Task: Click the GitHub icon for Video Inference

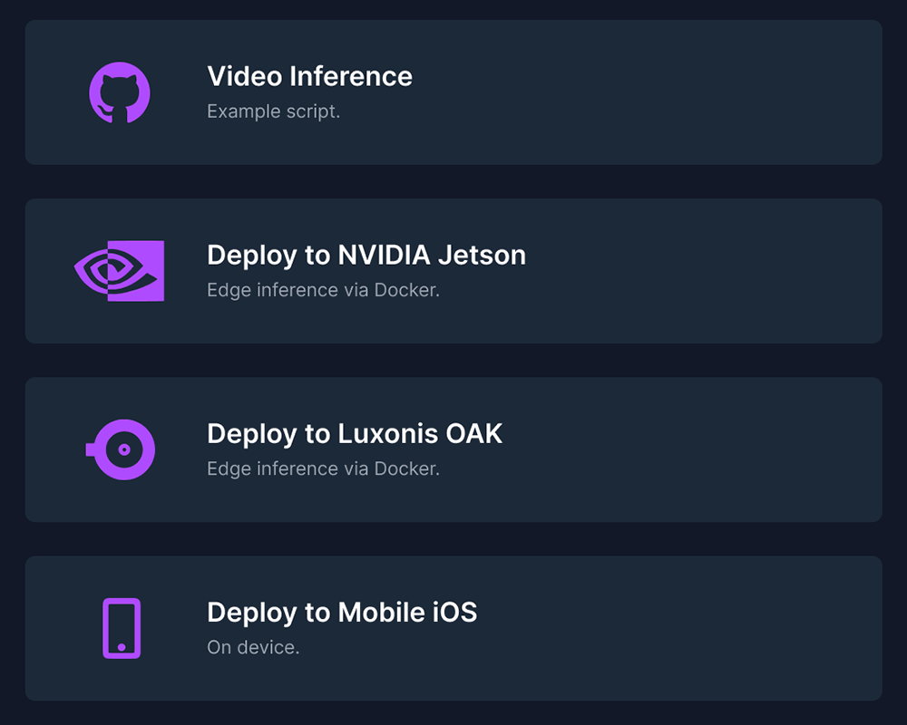Action: pyautogui.click(x=119, y=92)
